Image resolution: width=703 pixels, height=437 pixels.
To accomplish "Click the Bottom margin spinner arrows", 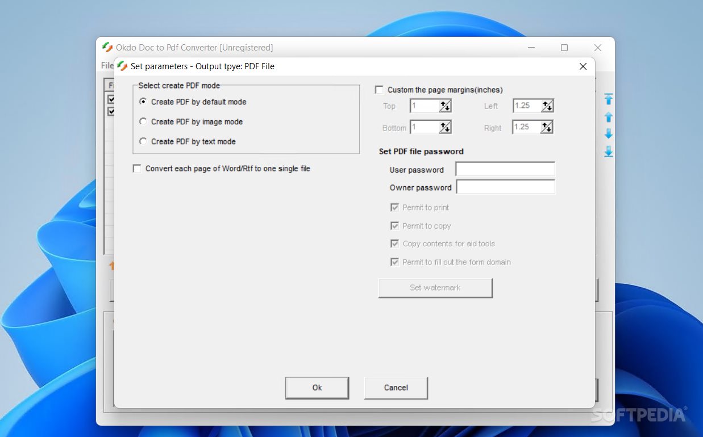I will coord(445,127).
